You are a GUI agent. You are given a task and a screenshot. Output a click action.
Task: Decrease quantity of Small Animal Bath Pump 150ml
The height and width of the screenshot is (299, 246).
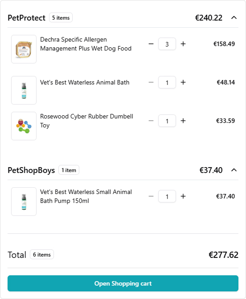[151, 196]
